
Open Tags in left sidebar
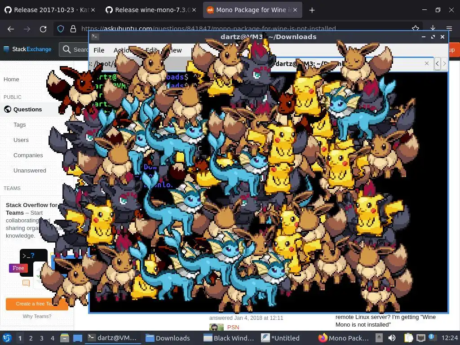[20, 125]
